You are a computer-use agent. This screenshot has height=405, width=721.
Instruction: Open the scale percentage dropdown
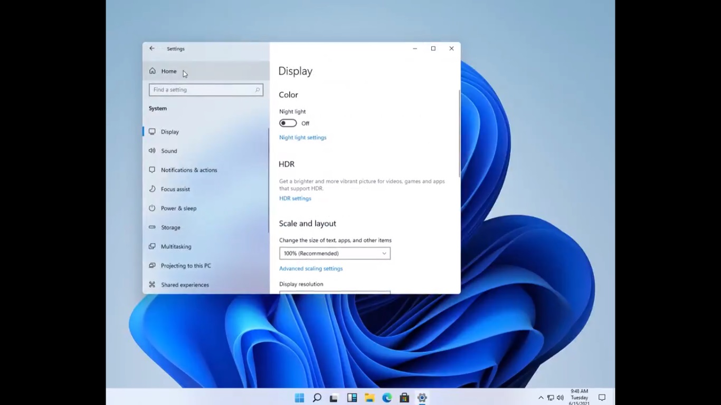point(335,254)
